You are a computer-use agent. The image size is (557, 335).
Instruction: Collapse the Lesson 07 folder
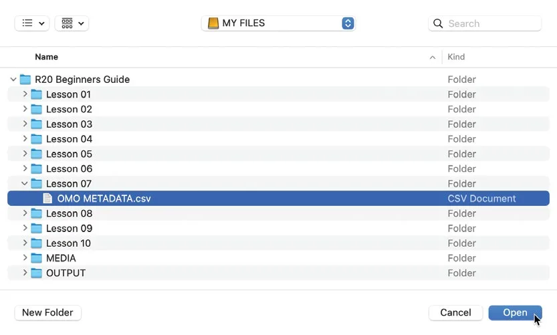[25, 183]
